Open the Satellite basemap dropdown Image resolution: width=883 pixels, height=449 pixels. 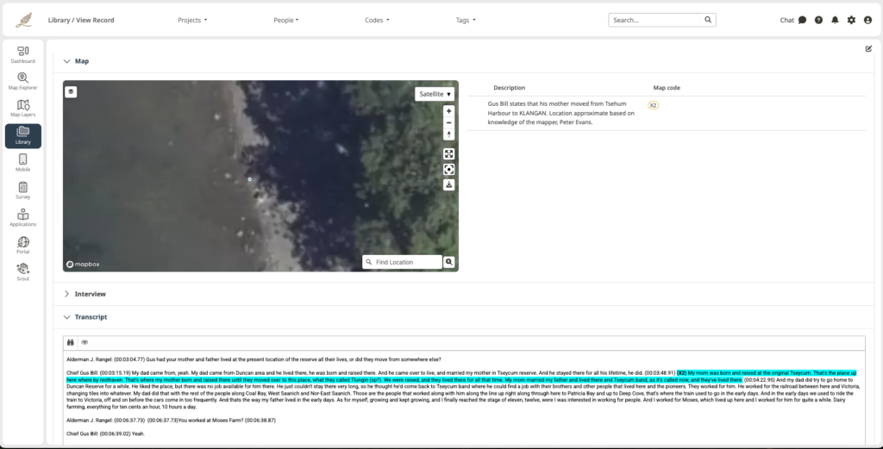point(435,94)
